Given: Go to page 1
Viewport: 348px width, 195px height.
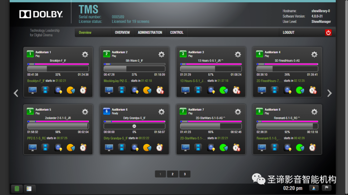Looking at the screenshot, I should [160, 174].
